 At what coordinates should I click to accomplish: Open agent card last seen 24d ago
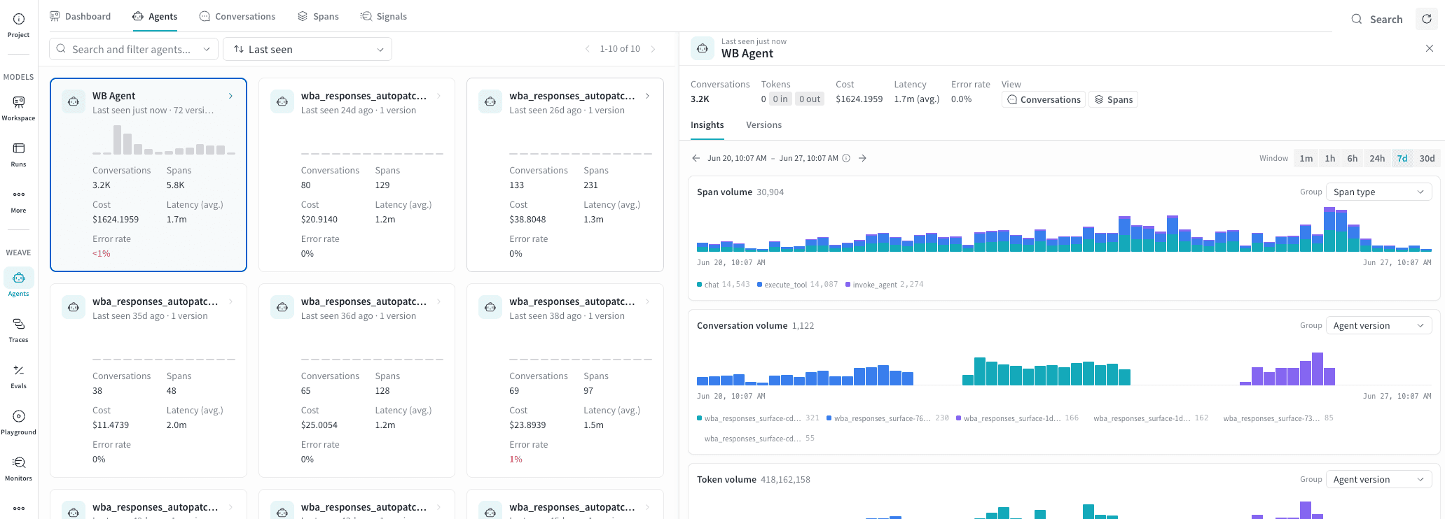tap(357, 175)
